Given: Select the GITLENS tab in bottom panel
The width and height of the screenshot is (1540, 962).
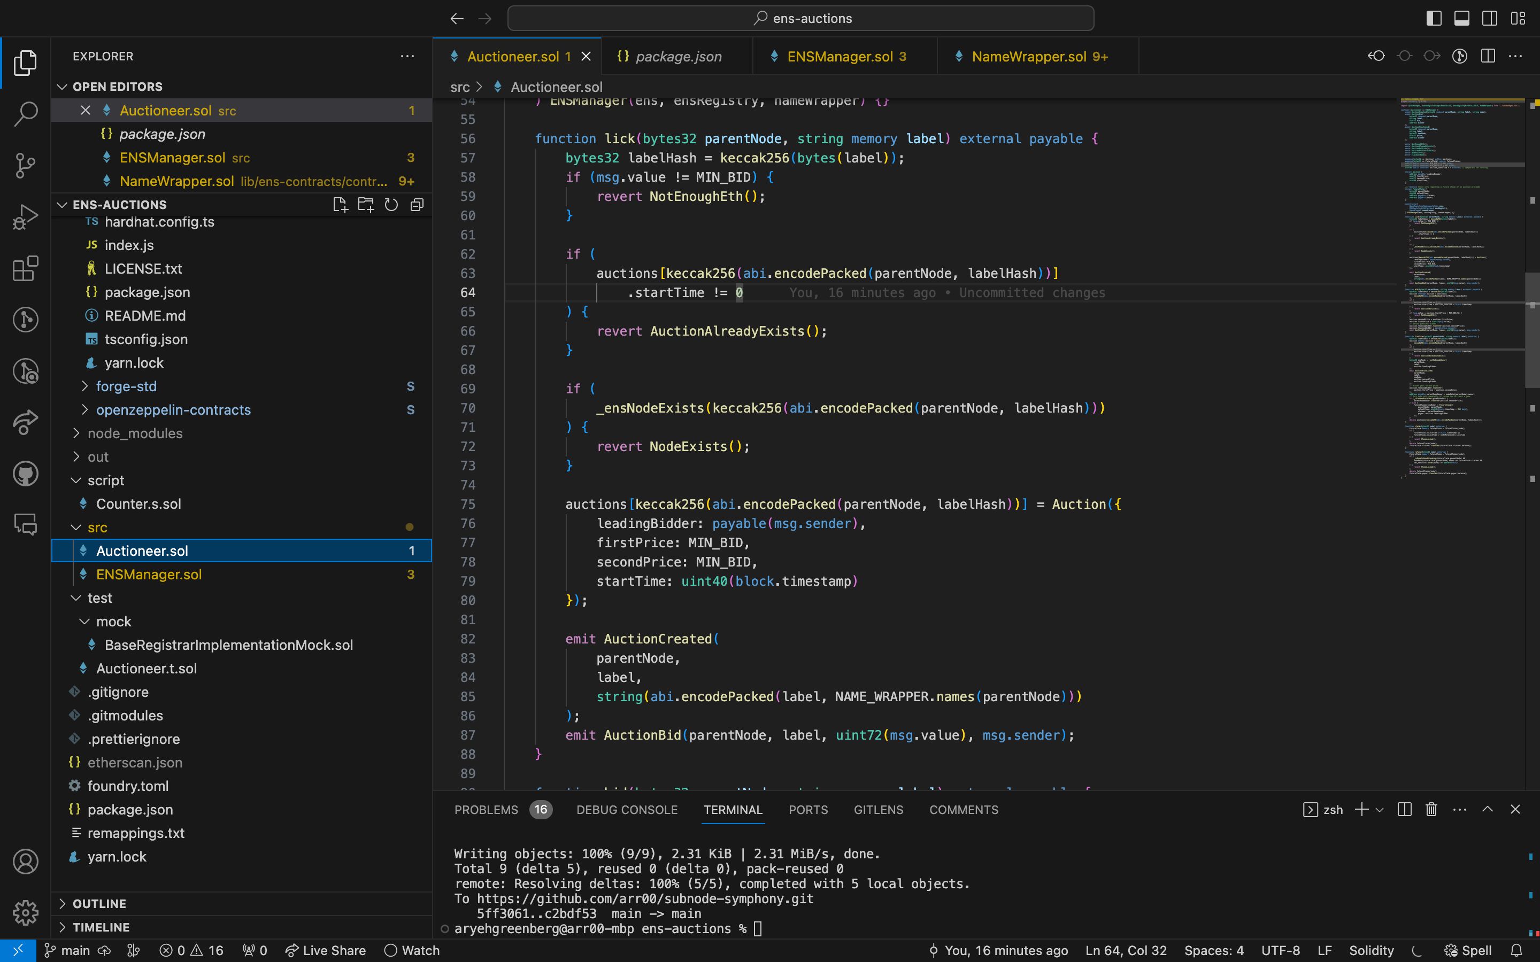Looking at the screenshot, I should [878, 809].
